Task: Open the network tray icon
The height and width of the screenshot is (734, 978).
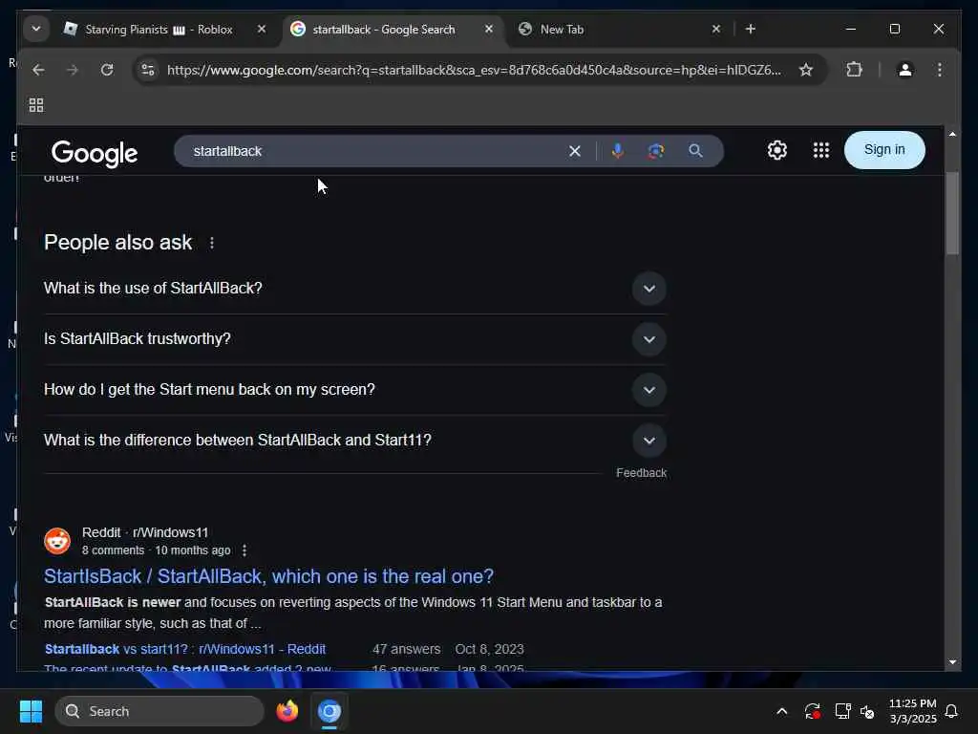Action: tap(842, 711)
